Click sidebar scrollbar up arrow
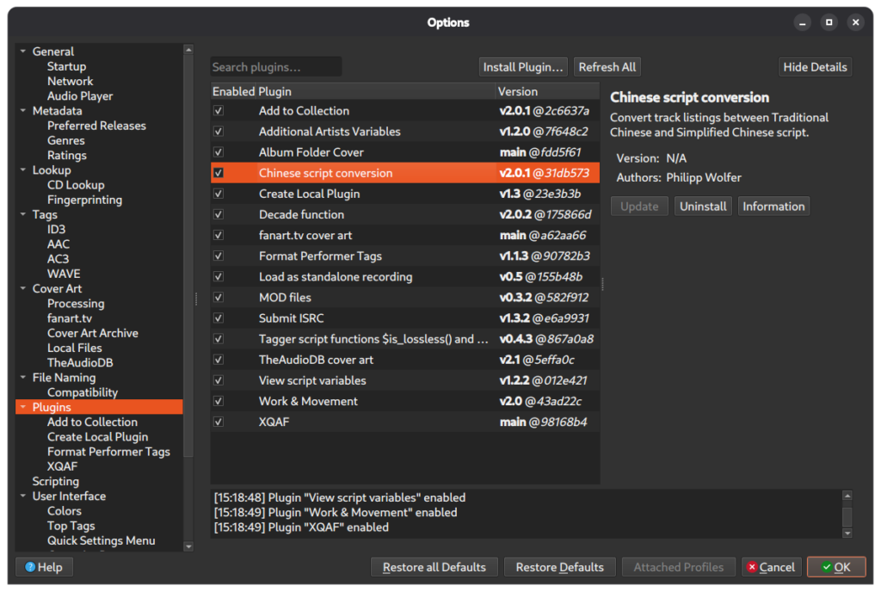Image resolution: width=881 pixels, height=592 pixels. [x=188, y=50]
